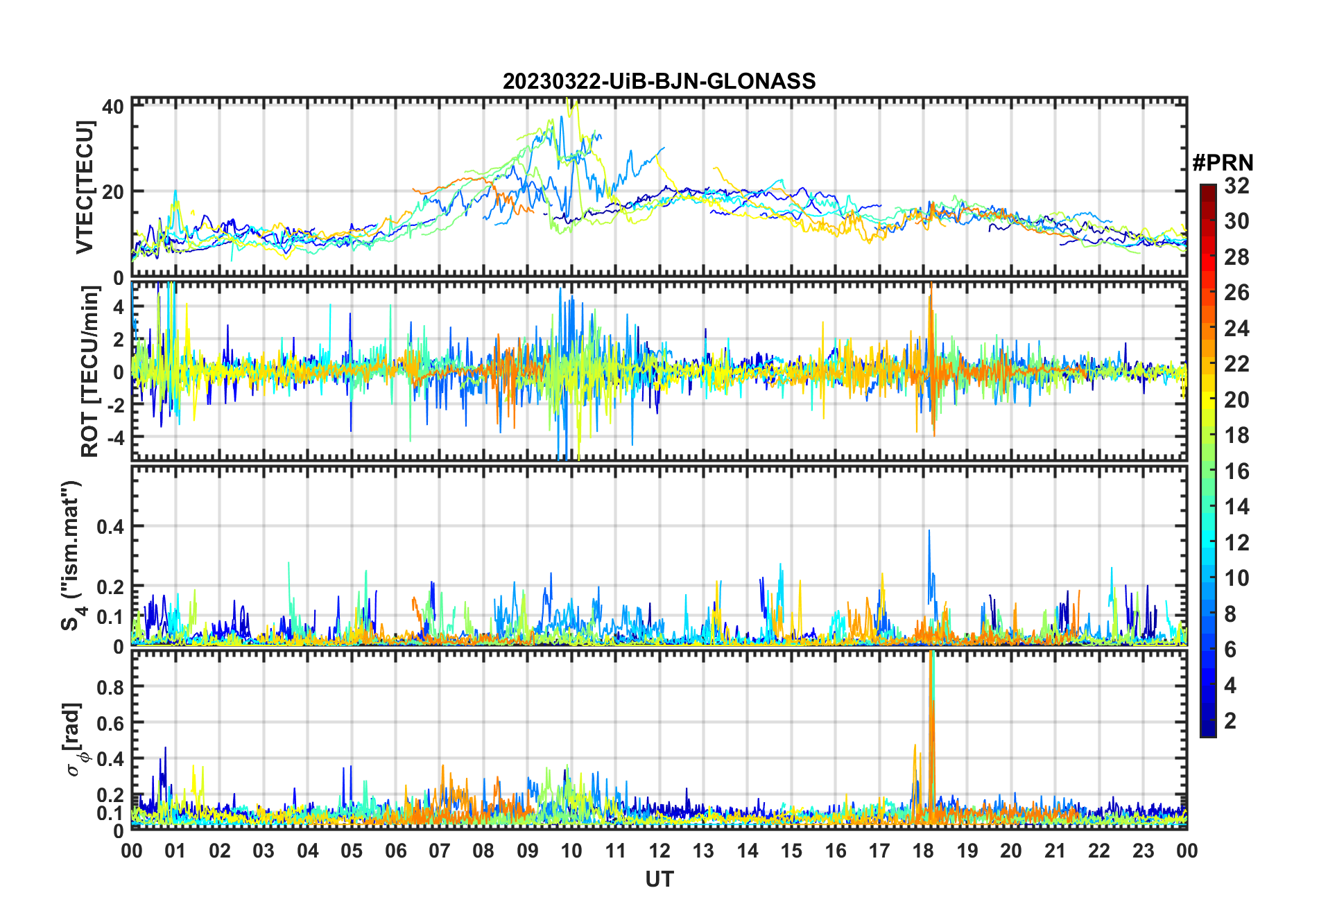The width and height of the screenshot is (1319, 922).
Task: Click the PRN colorbar value 16
Action: tap(1236, 471)
